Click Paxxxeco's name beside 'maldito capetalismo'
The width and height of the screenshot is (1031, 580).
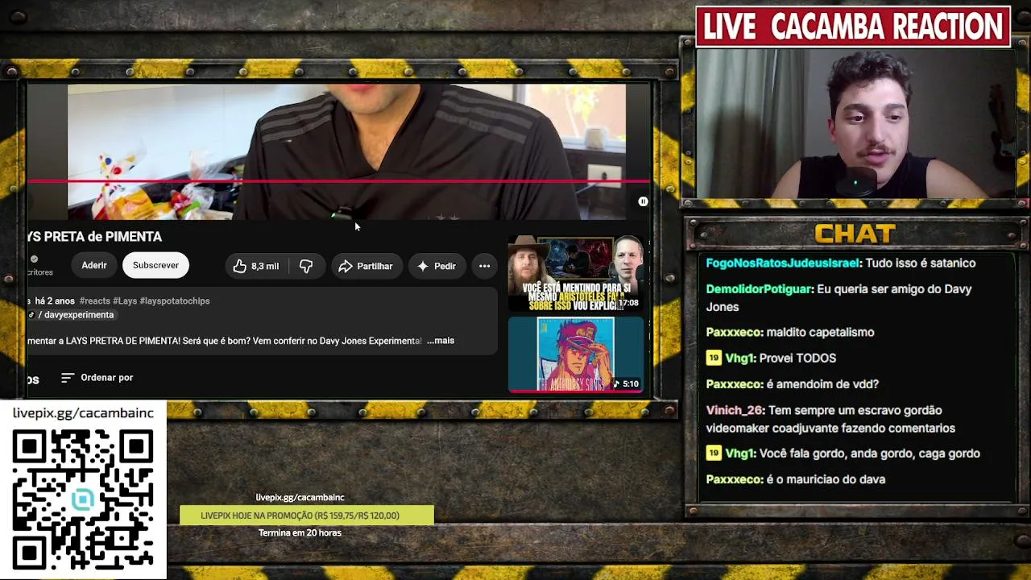coord(734,332)
